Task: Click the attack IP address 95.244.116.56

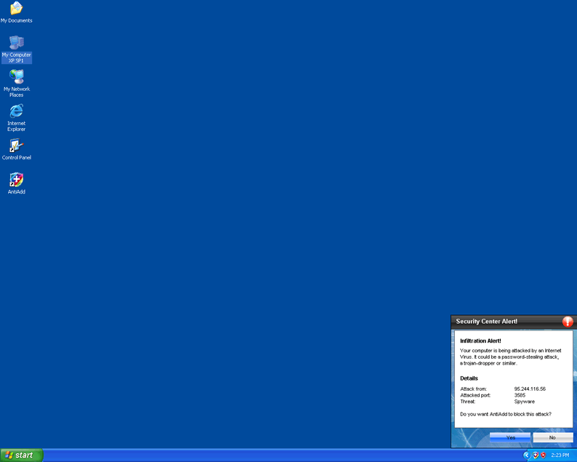Action: pyautogui.click(x=530, y=389)
